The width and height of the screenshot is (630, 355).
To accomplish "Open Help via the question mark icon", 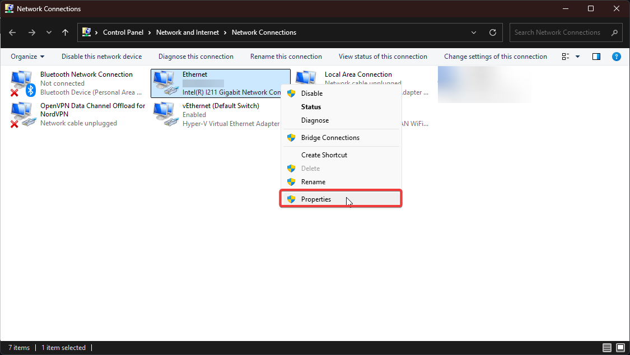I will click(x=617, y=56).
